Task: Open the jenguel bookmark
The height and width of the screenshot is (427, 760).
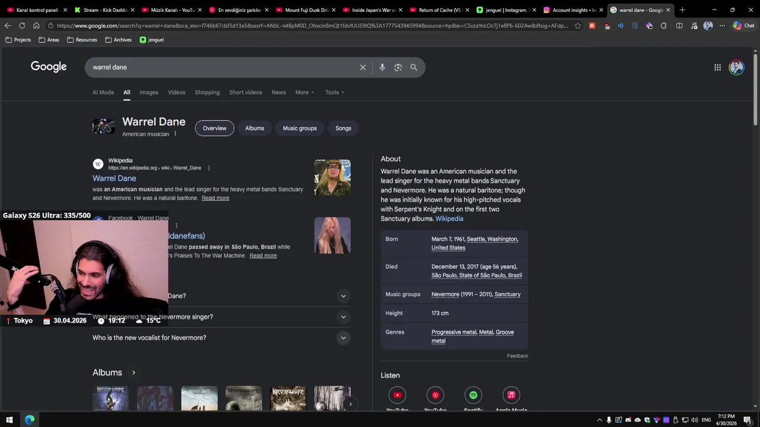Action: (151, 40)
